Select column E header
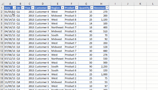Viewport: 158px width, 90px height. [57, 4]
